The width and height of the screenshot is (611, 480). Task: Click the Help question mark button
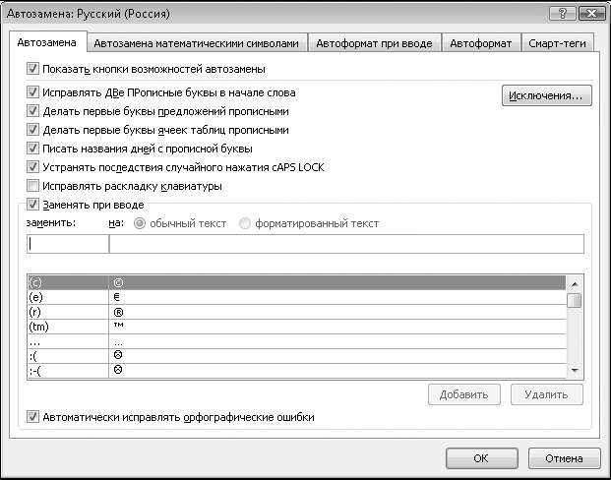tap(562, 14)
